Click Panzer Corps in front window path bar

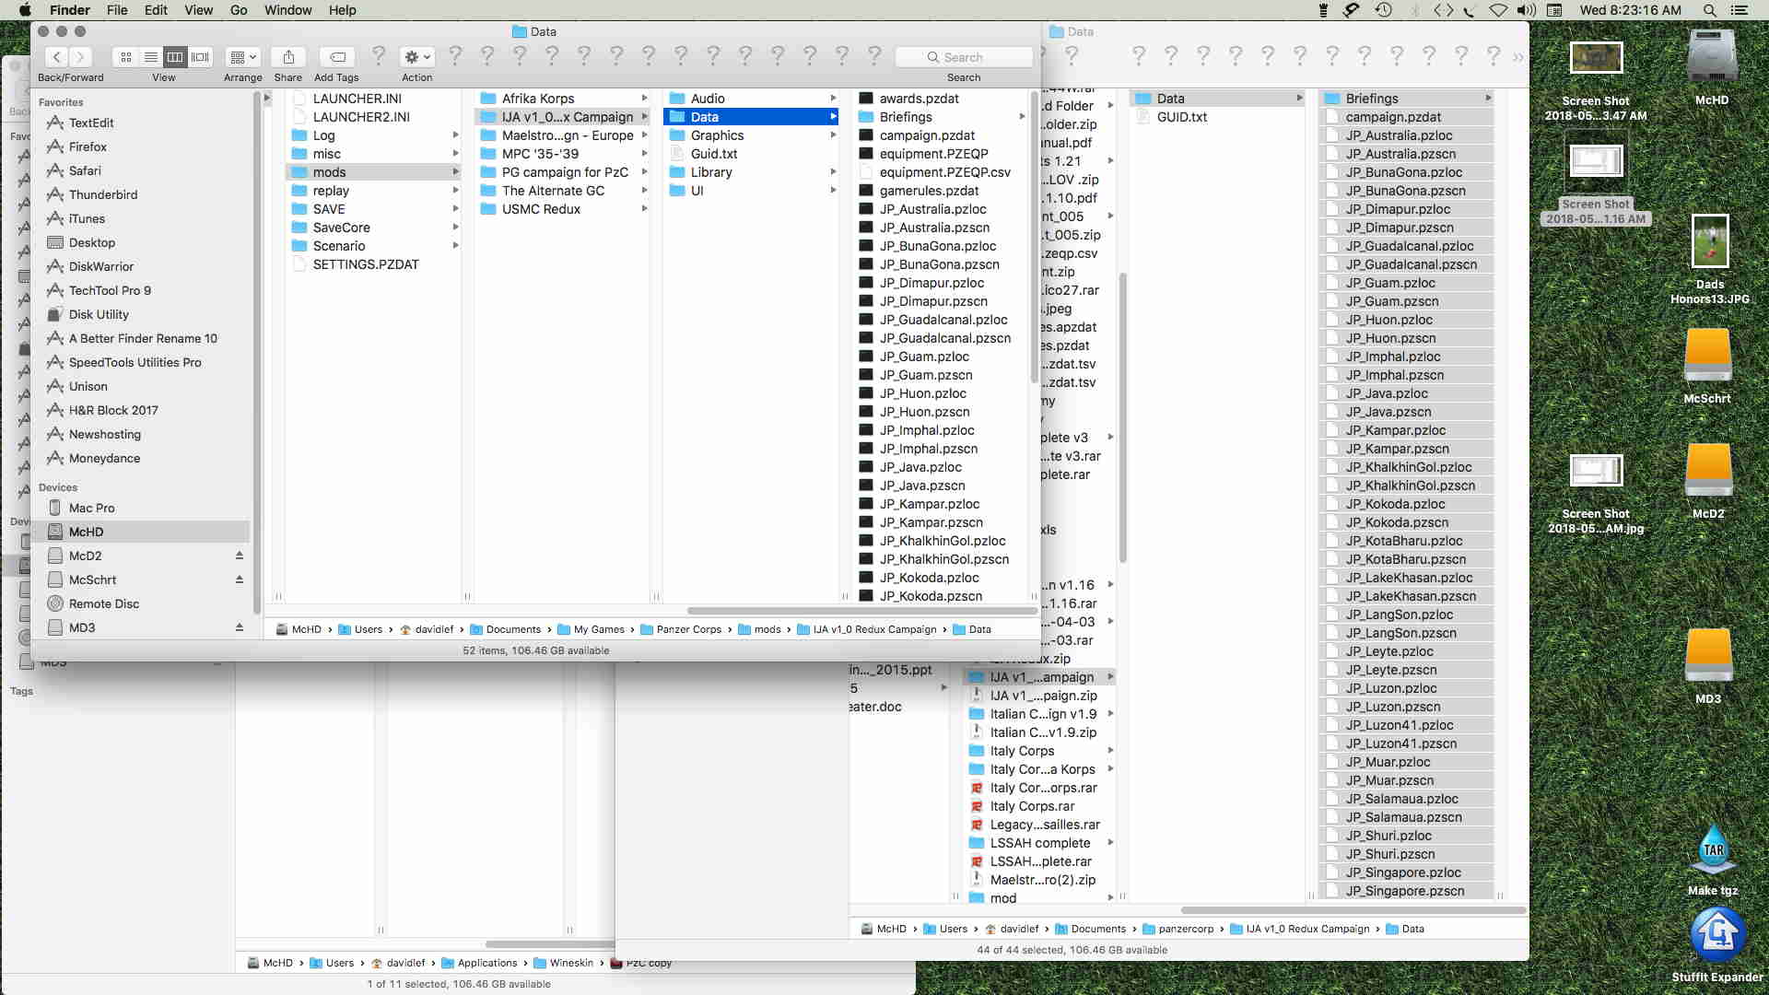point(689,629)
